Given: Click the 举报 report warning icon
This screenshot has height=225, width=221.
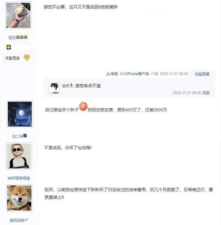Looking at the screenshot, I should point(108,74).
